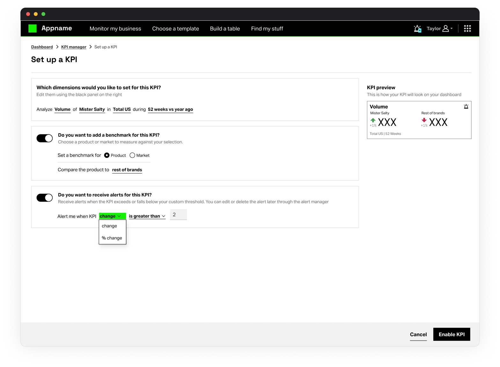Click the green Appname logo square
Viewport: 500px width, 367px height.
pyautogui.click(x=33, y=28)
